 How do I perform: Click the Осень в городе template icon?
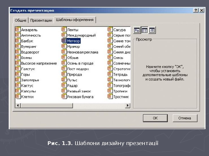pyautogui.click(x=64, y=63)
